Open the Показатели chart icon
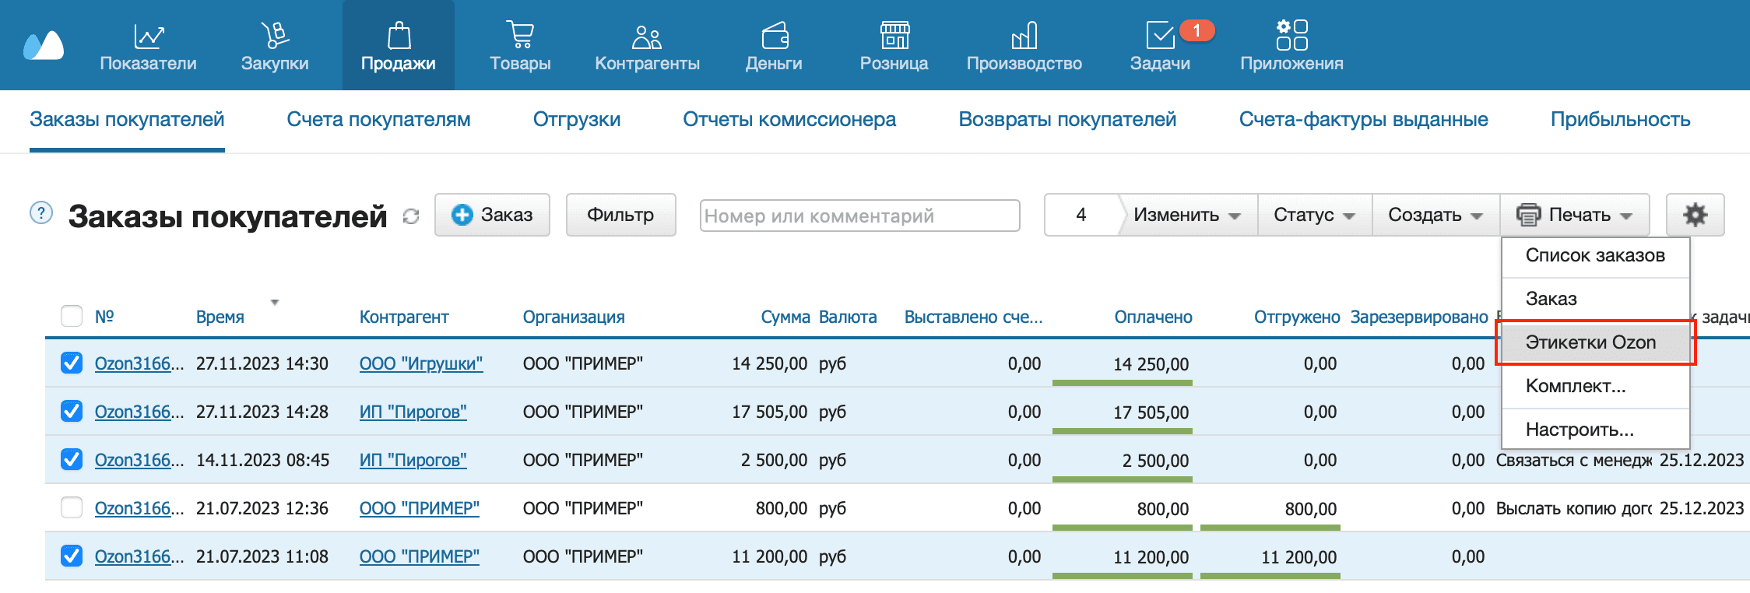 [x=148, y=35]
